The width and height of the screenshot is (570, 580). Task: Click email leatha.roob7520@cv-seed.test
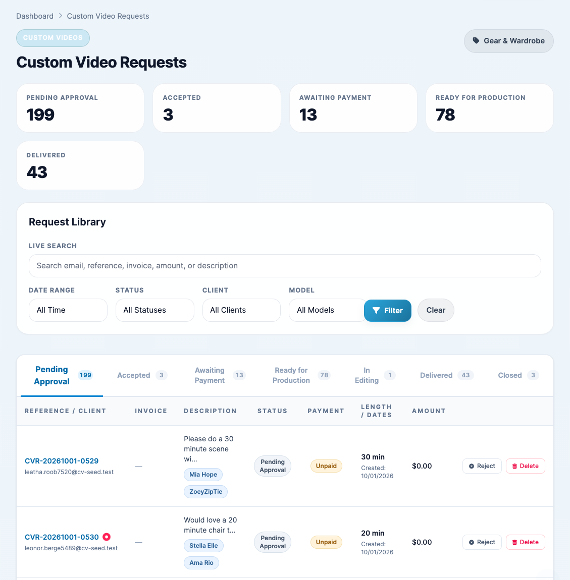point(69,472)
